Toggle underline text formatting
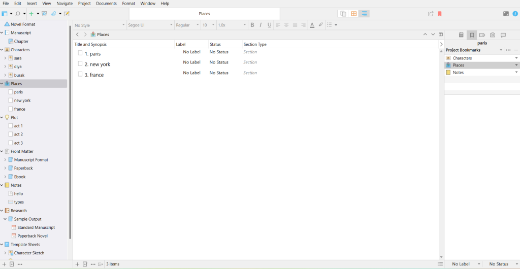This screenshot has height=269, width=520. [x=269, y=25]
